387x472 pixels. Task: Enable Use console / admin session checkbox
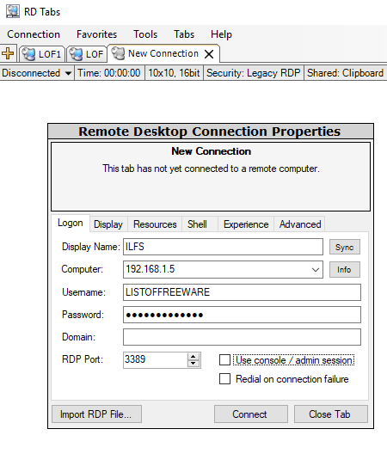click(x=224, y=359)
